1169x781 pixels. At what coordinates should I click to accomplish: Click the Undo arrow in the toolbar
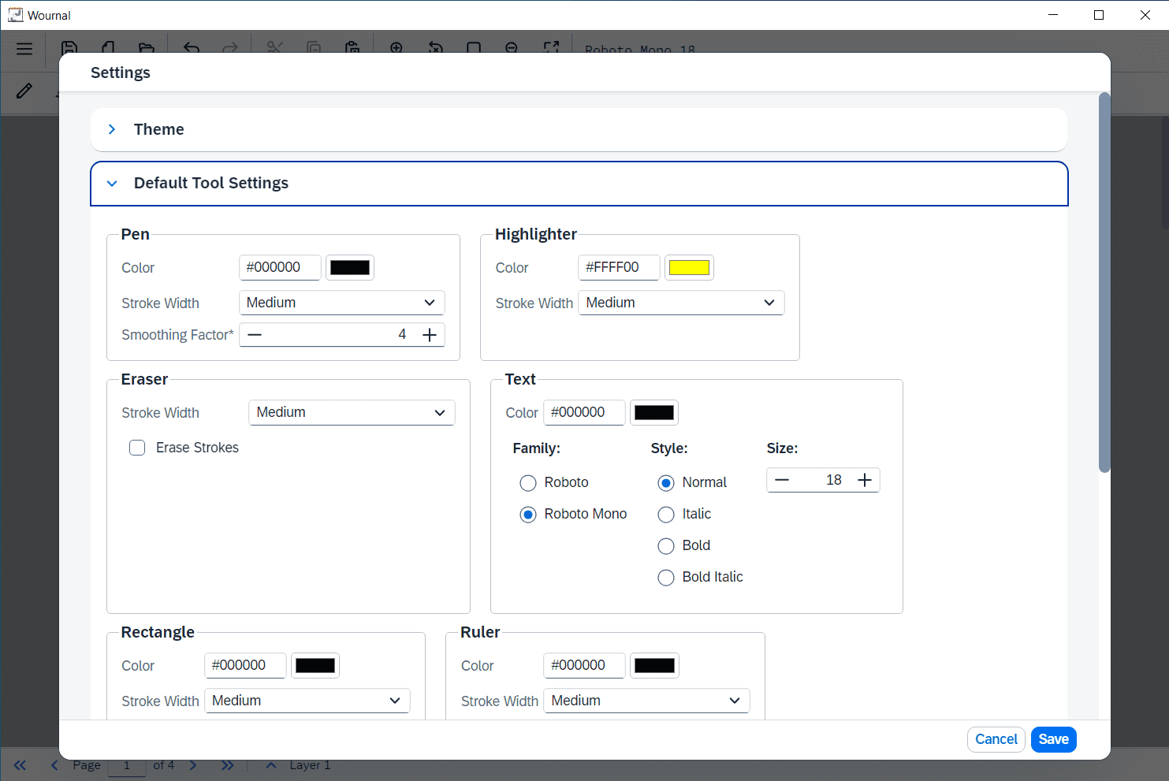192,47
